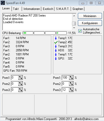The height and width of the screenshot is (121, 104).
Task: Click 'End of detection' log line
Action: (x=13, y=19)
